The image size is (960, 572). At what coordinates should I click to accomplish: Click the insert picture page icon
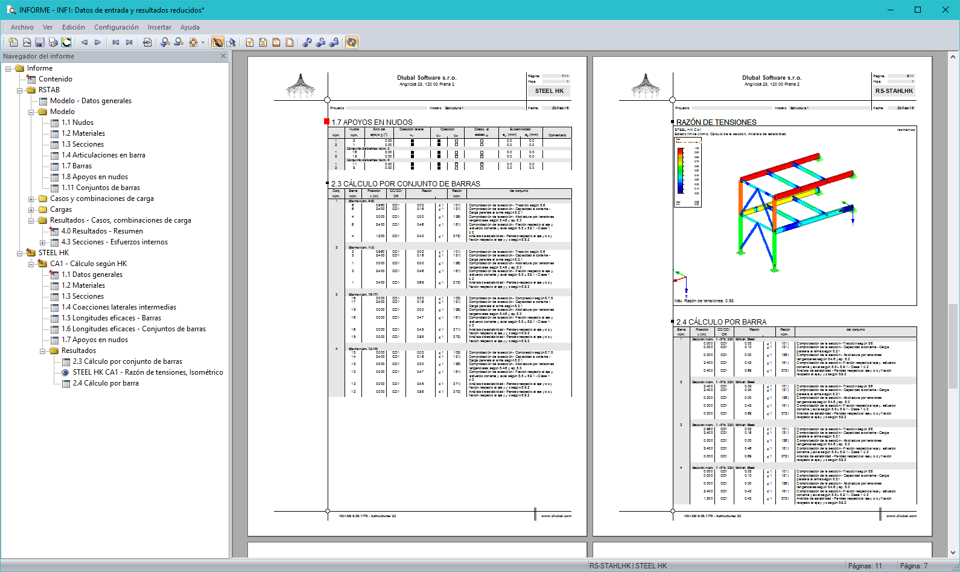point(27,42)
